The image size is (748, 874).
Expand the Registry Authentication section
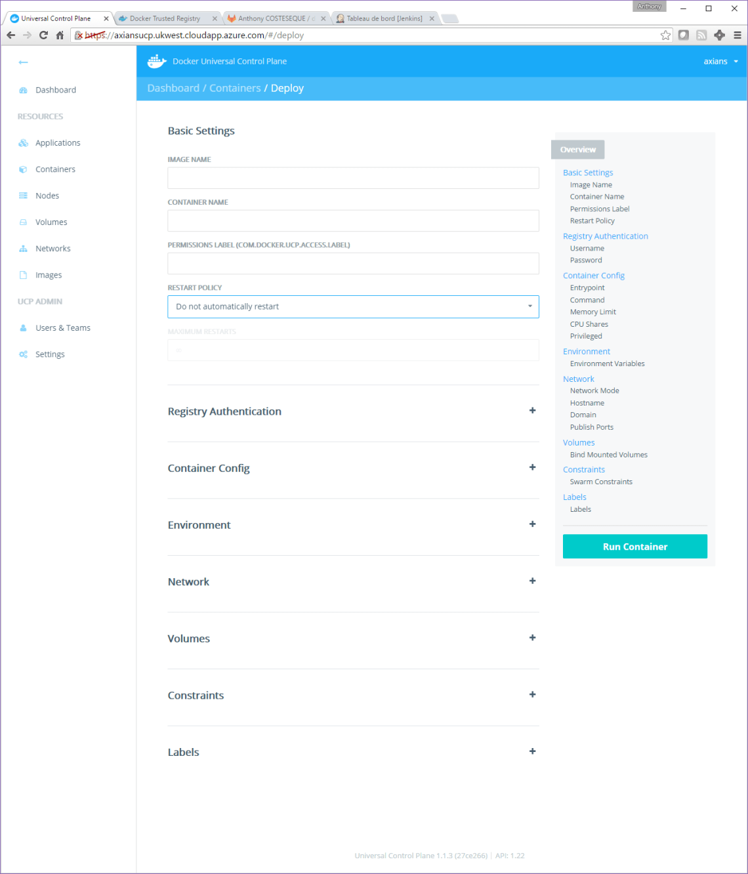tap(532, 411)
